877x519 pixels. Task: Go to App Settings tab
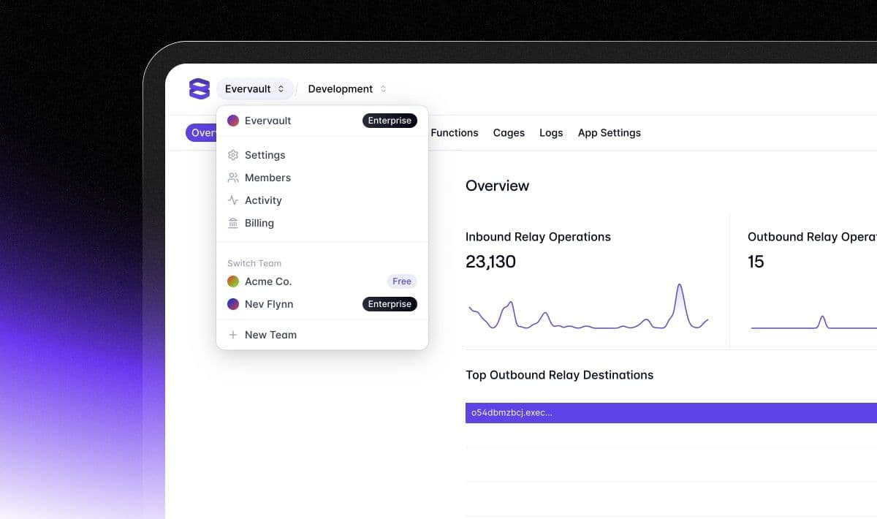609,133
